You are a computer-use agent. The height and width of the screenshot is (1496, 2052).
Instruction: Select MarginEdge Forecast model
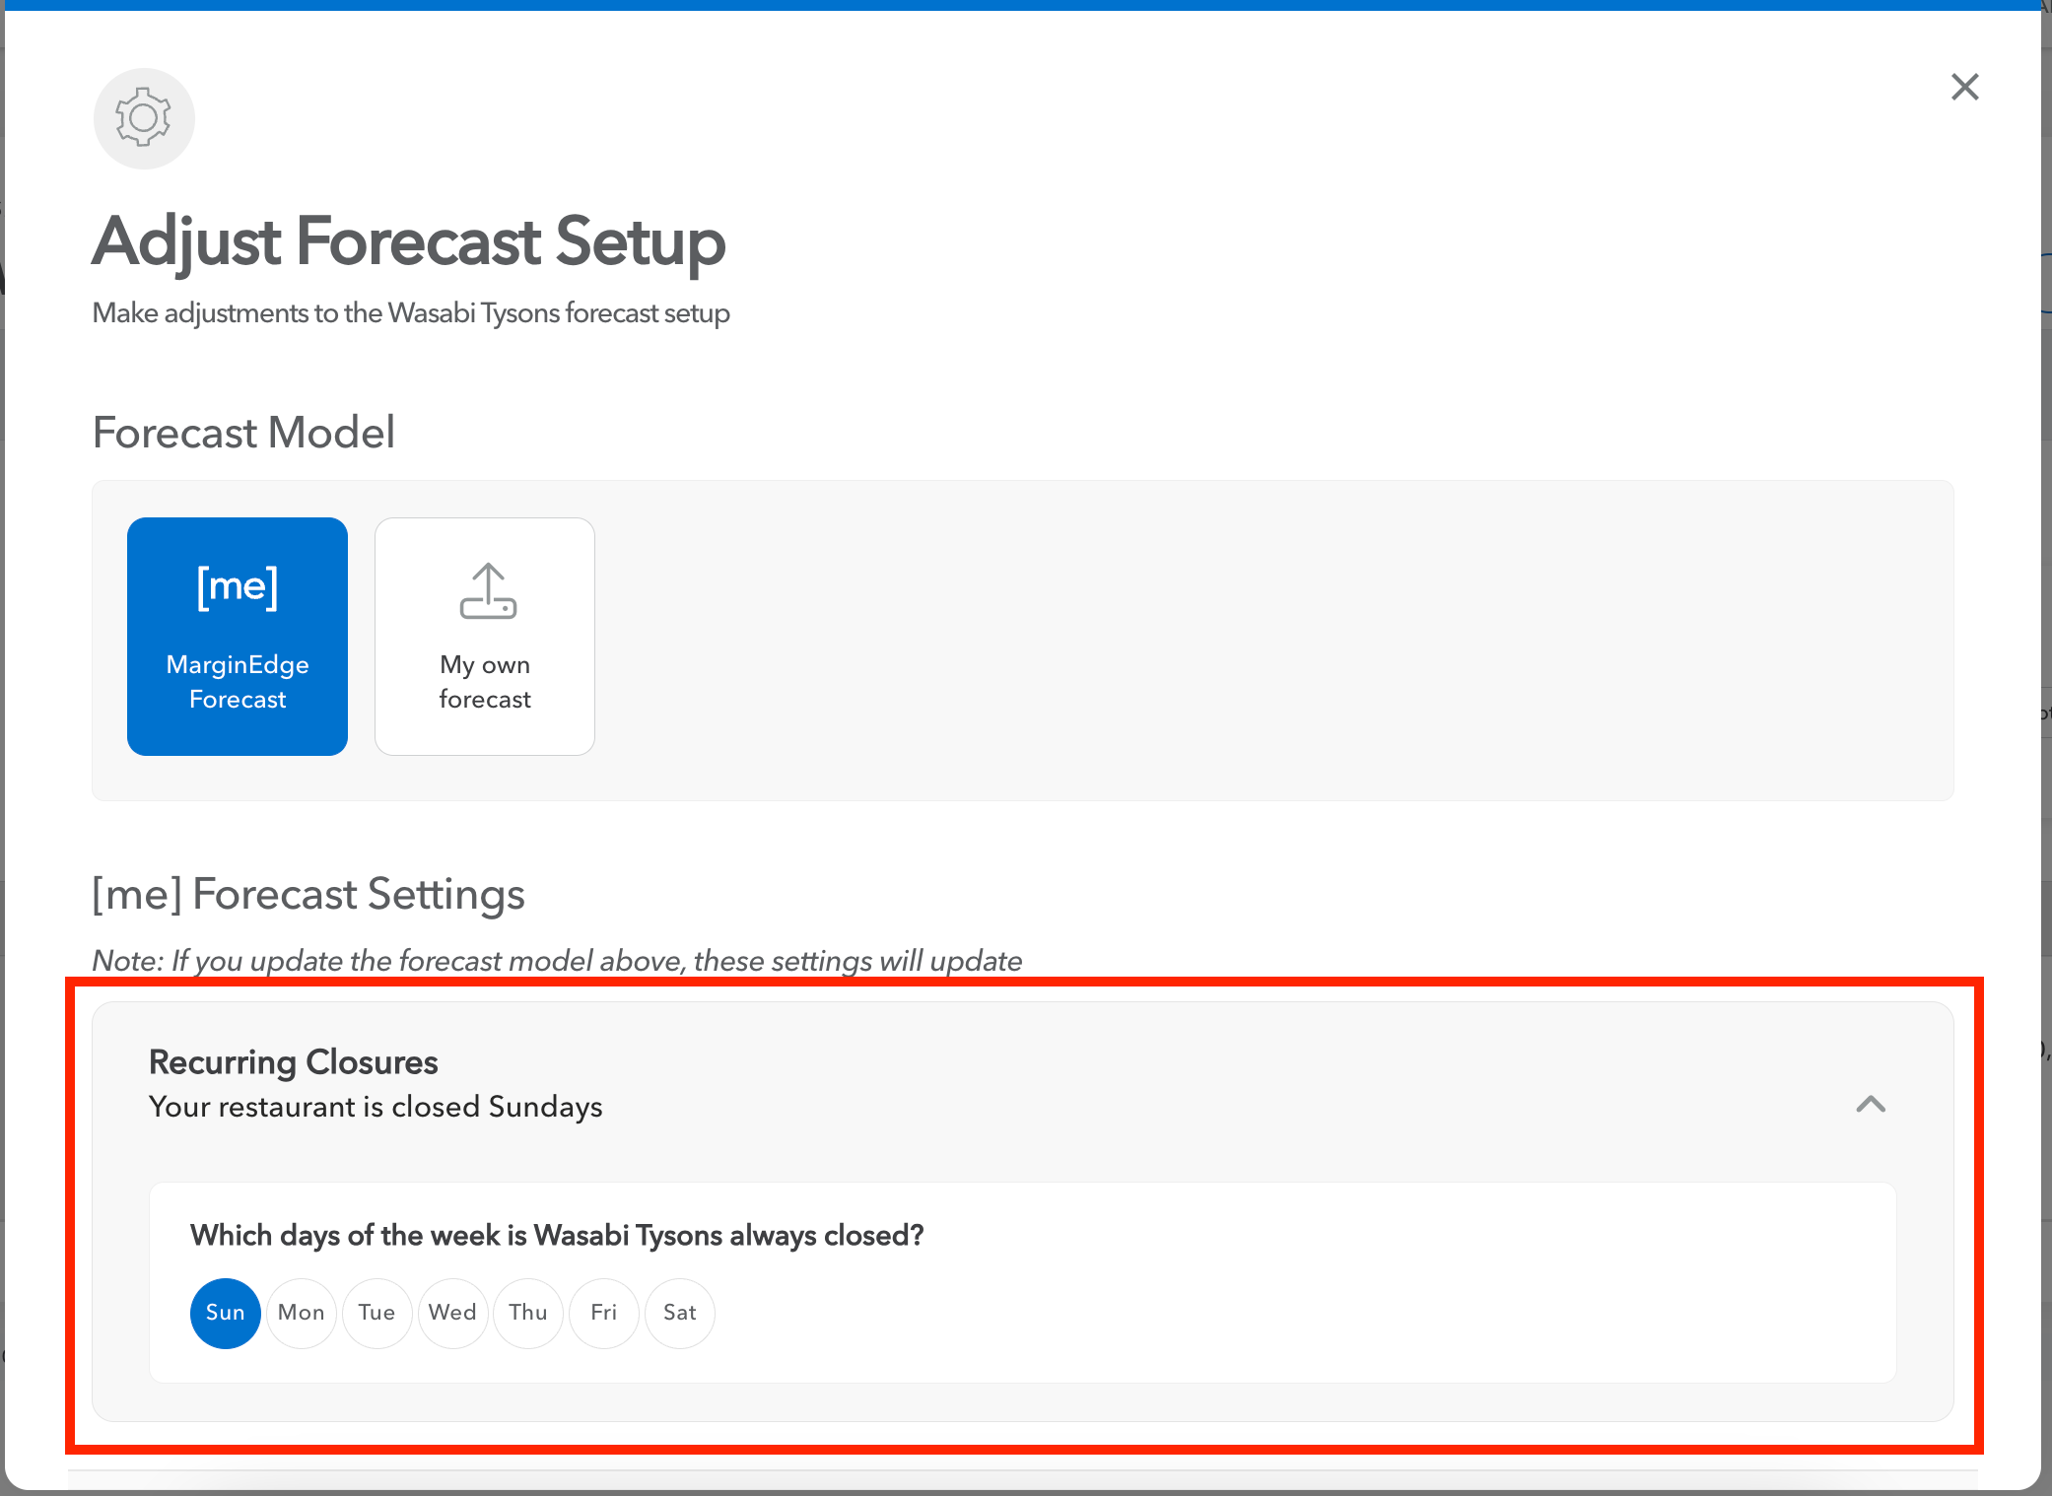(x=238, y=637)
